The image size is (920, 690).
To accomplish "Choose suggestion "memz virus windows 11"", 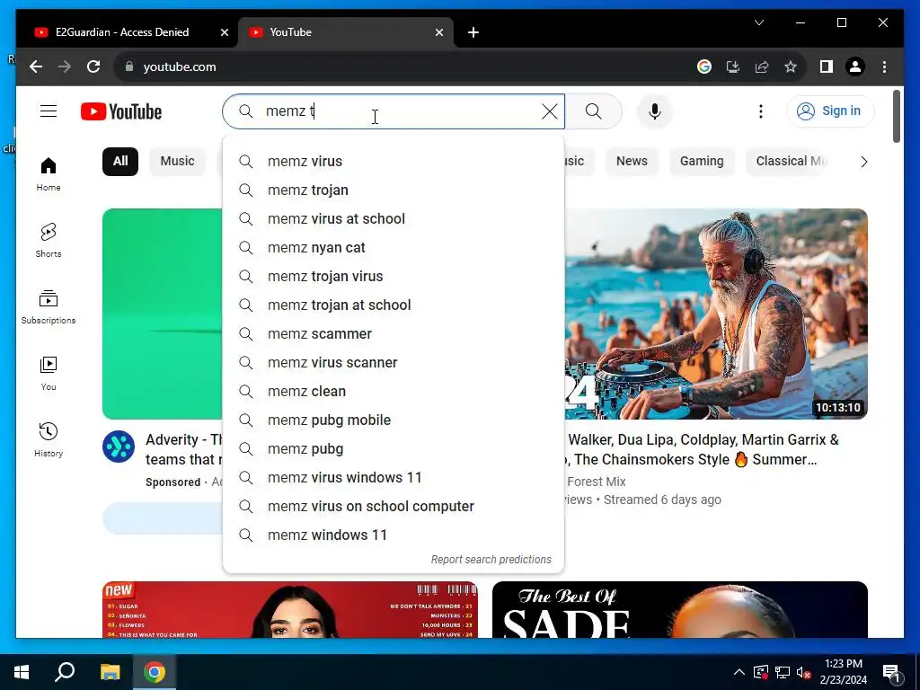I will (394, 478).
